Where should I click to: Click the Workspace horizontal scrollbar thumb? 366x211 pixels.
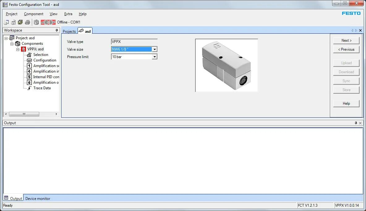[x=24, y=114]
